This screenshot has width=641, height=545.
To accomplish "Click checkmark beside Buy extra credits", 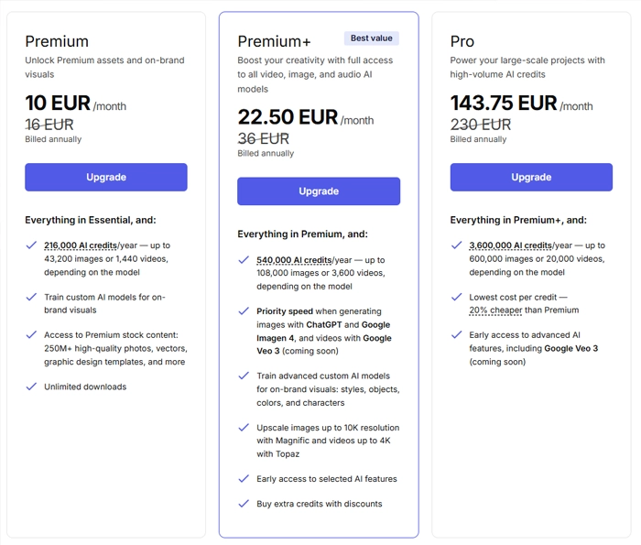I will (244, 503).
